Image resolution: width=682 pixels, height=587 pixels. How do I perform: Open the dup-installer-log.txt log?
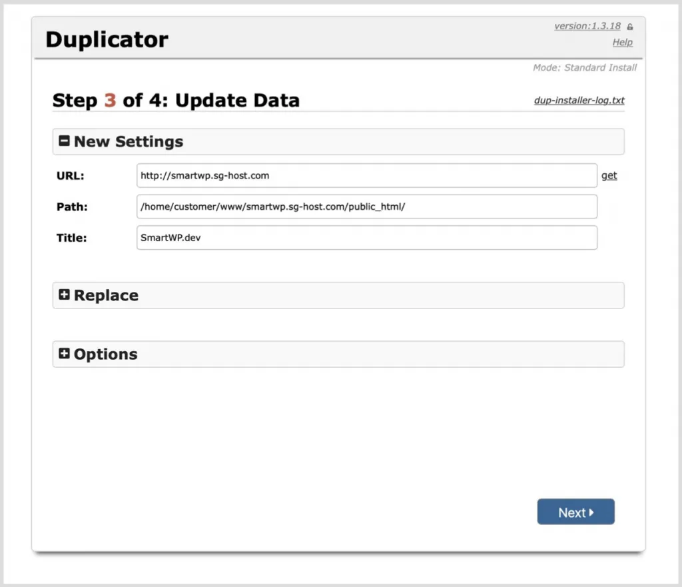point(579,100)
